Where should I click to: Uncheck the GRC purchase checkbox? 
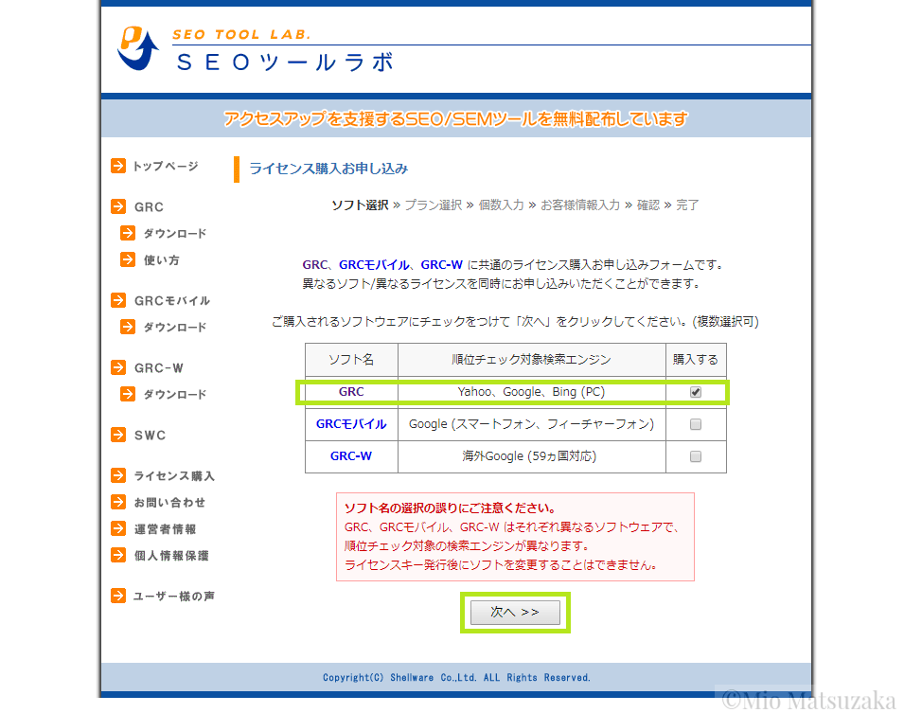(x=696, y=392)
